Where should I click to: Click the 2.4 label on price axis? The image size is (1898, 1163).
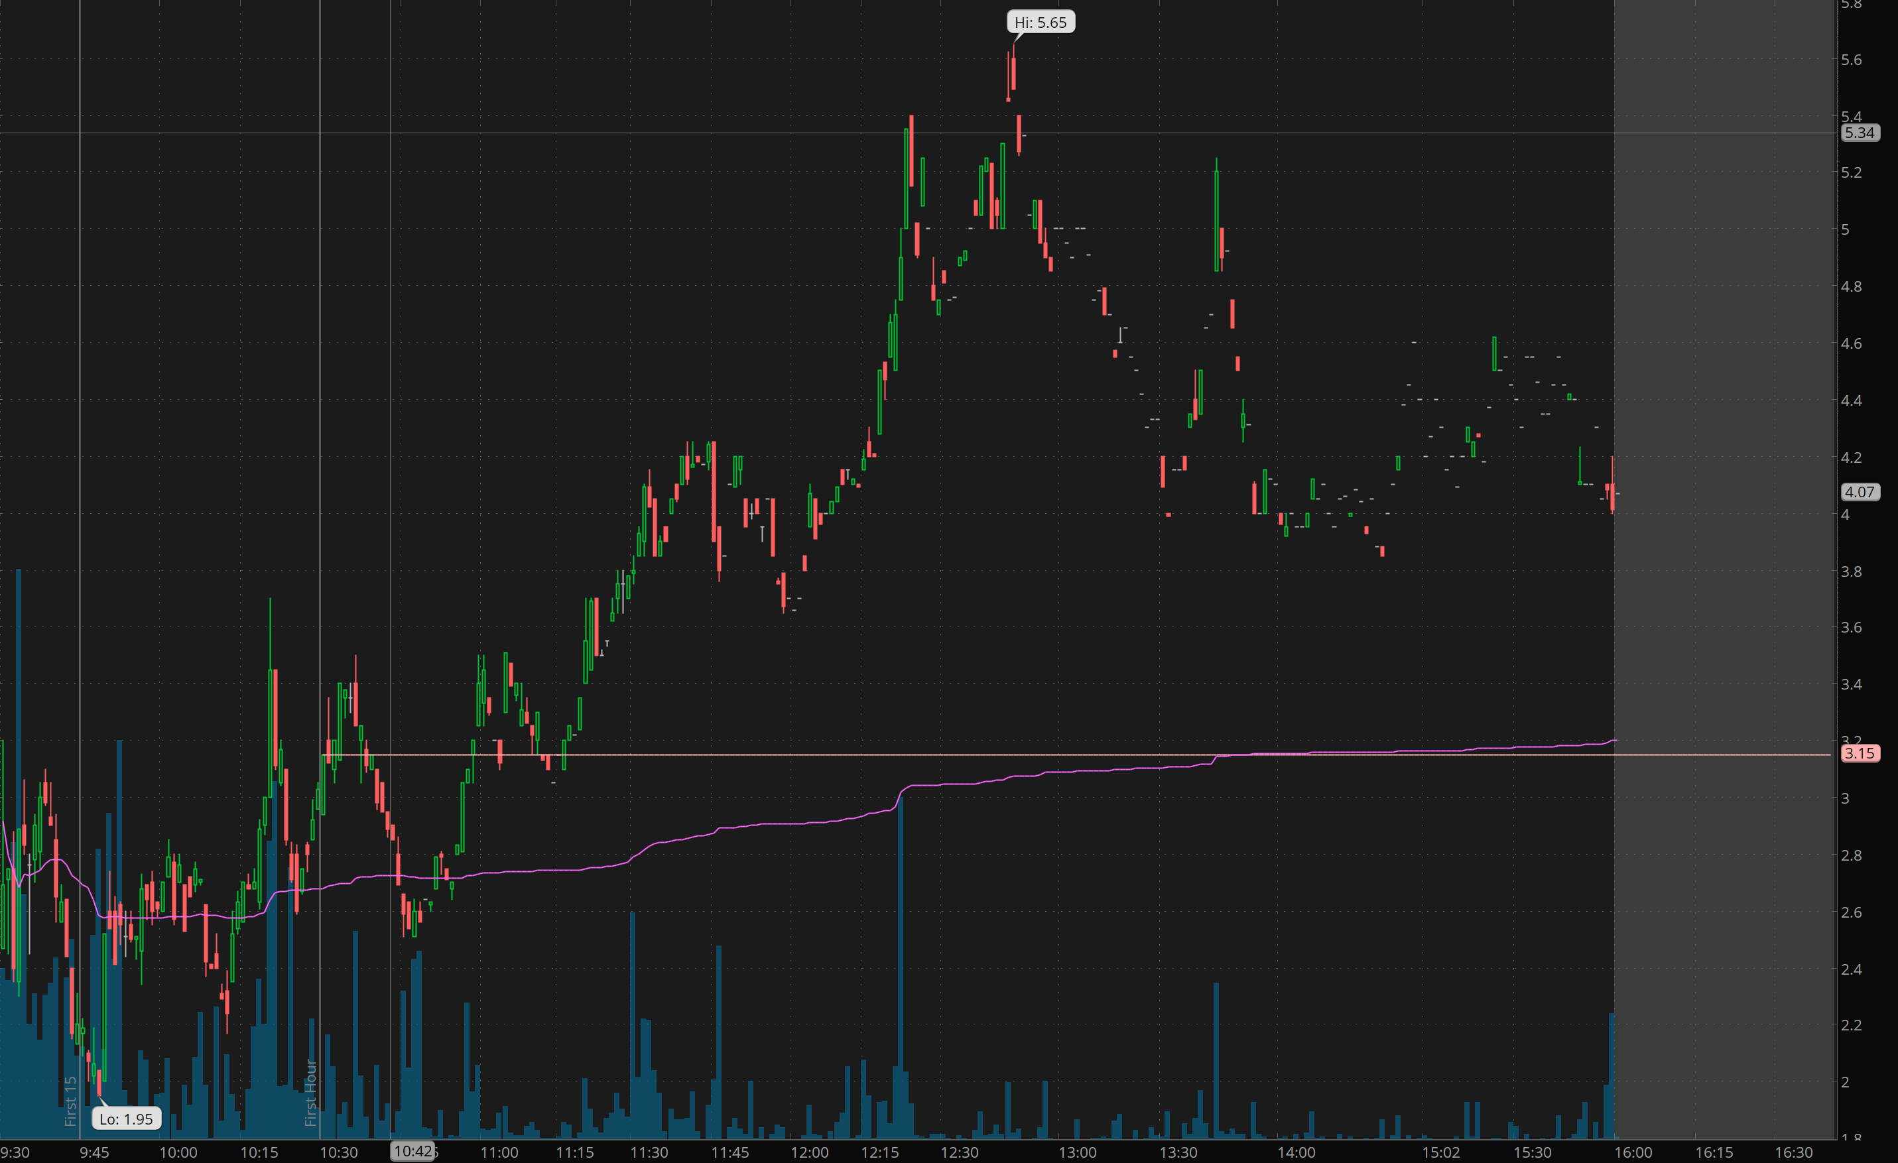pyautogui.click(x=1851, y=969)
